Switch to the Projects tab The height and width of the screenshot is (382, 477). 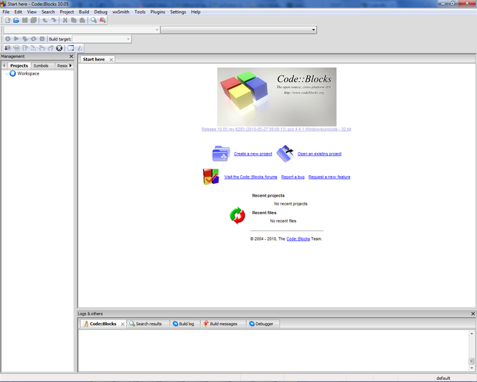point(19,65)
